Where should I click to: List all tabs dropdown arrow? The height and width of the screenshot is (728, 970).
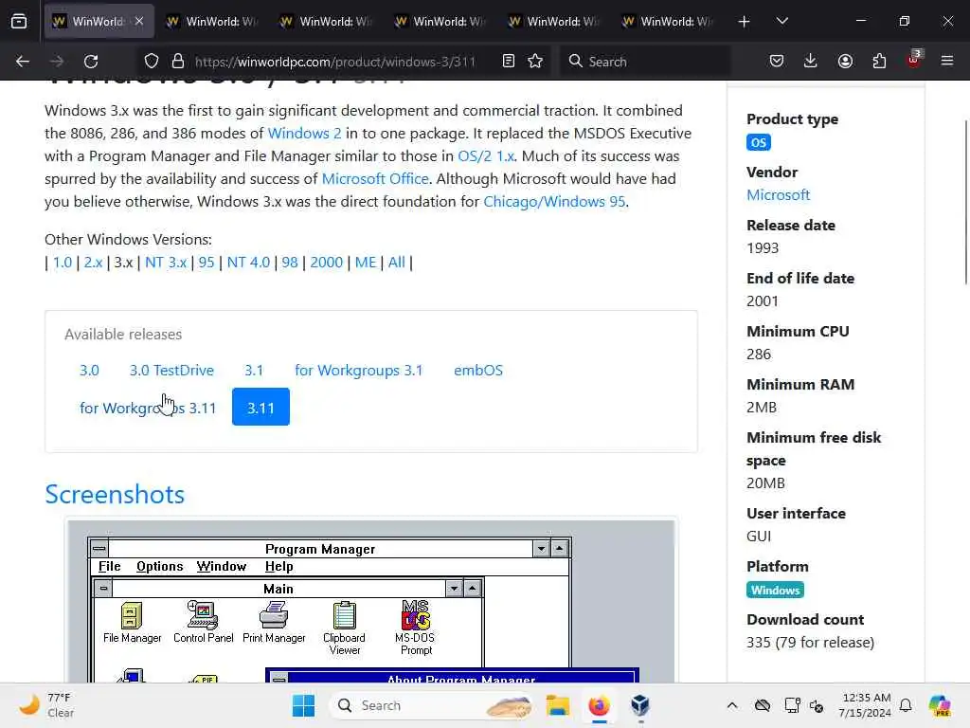(x=781, y=22)
